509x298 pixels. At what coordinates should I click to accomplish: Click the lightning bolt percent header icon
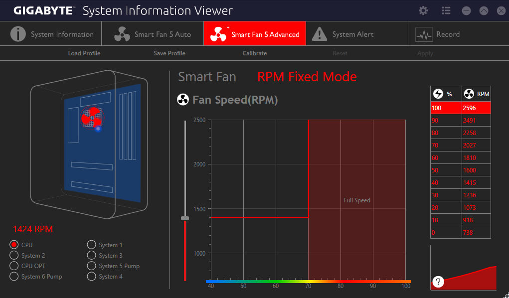point(438,94)
